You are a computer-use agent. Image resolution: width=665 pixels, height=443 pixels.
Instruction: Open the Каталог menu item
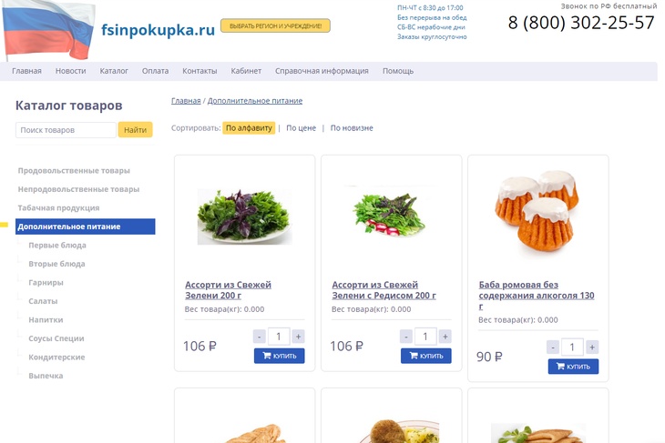point(114,71)
